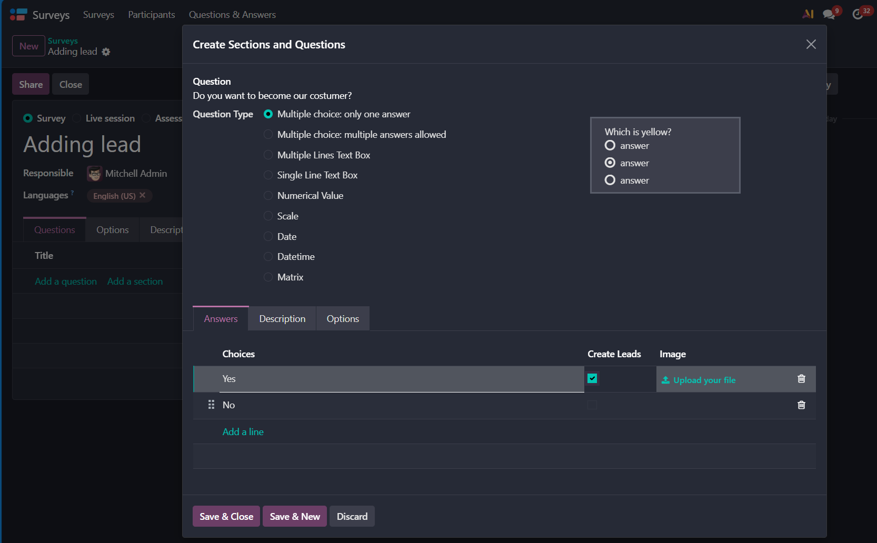
Task: Switch to the Description tab
Action: tap(282, 319)
